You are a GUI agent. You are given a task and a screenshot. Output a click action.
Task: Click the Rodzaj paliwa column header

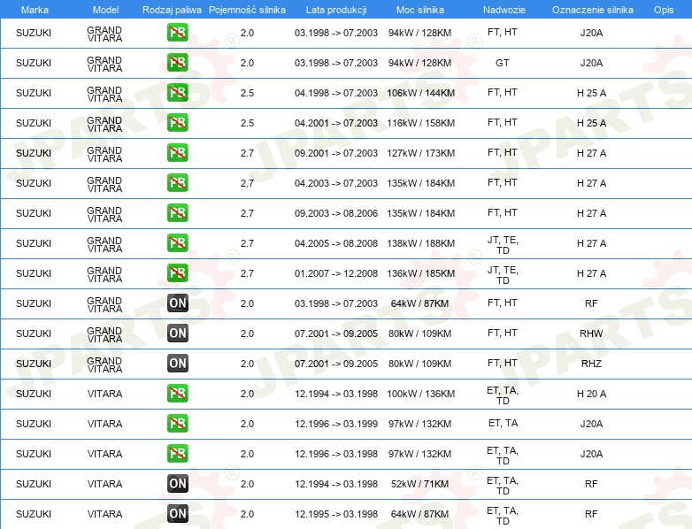(172, 10)
